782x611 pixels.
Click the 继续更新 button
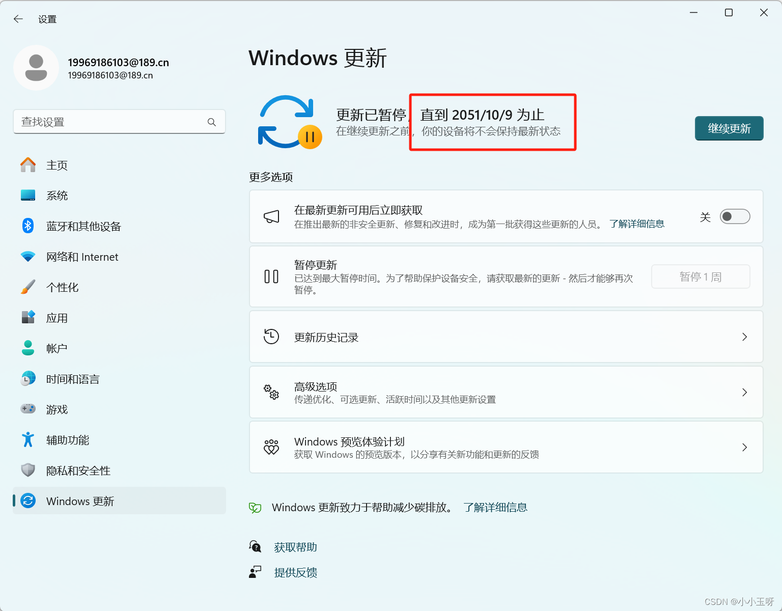point(729,128)
